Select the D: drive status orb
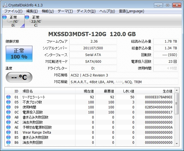 (x=4, y=17)
